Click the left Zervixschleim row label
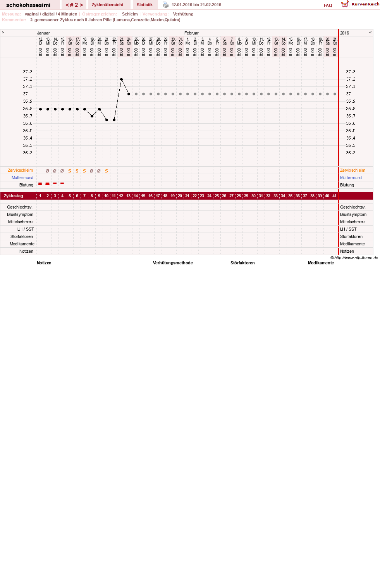380x588 pixels. pos(20,170)
